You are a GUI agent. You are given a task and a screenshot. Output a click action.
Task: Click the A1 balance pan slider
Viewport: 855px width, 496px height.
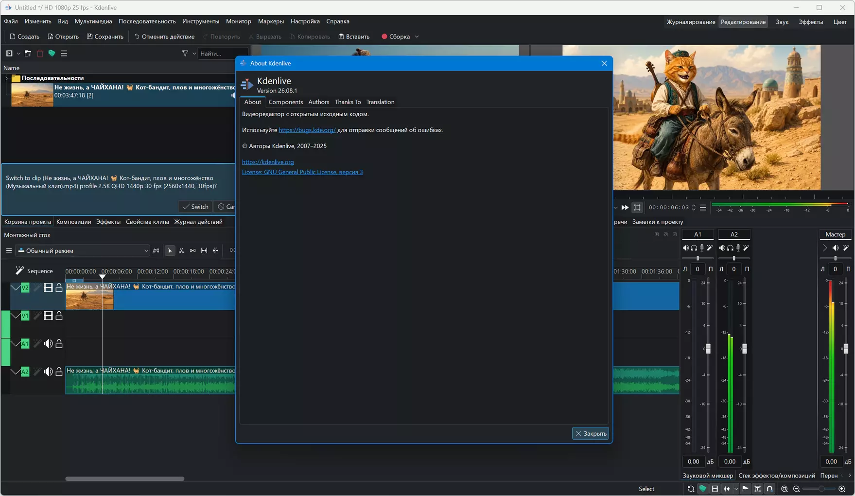[698, 258]
